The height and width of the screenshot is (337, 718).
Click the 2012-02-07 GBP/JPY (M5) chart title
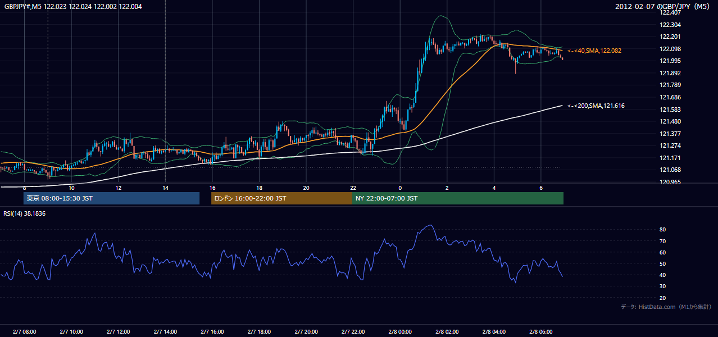pyautogui.click(x=662, y=7)
